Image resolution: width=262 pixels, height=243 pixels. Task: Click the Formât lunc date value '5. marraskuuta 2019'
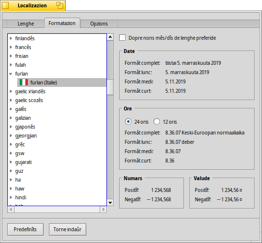pyautogui.click(x=187, y=73)
